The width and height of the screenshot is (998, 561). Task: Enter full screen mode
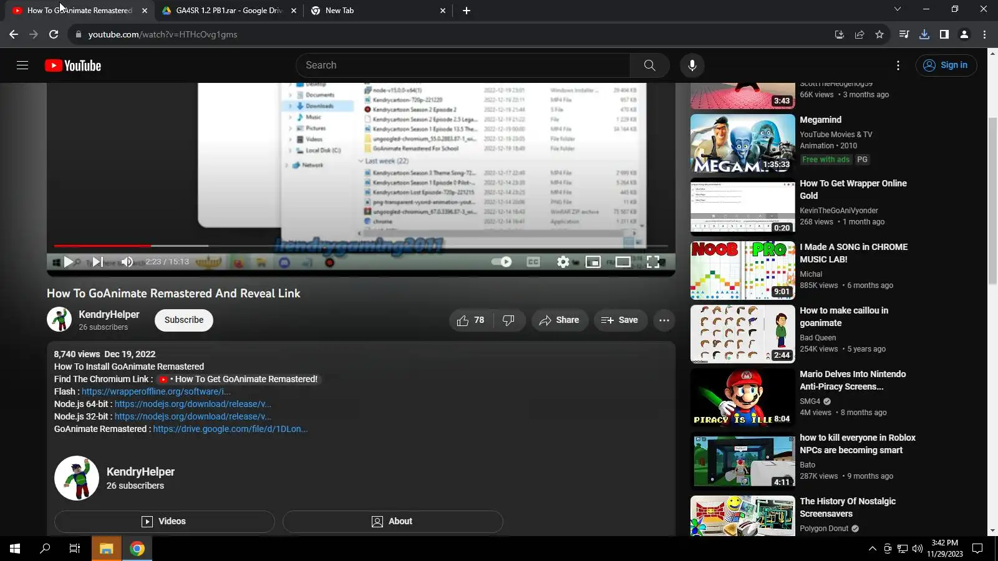point(653,262)
